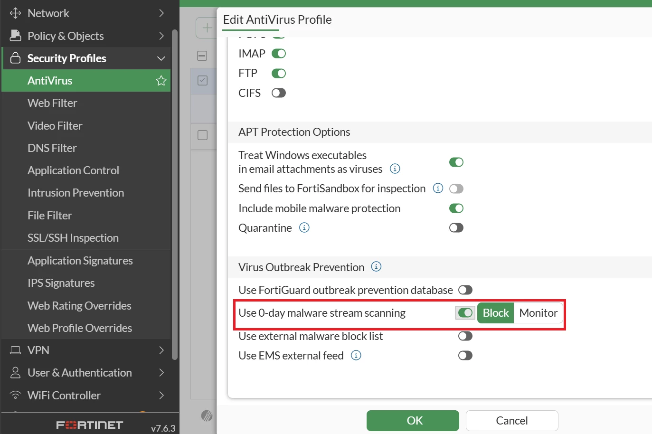The height and width of the screenshot is (434, 652).
Task: Expand User & Authentication chevron
Action: [161, 373]
